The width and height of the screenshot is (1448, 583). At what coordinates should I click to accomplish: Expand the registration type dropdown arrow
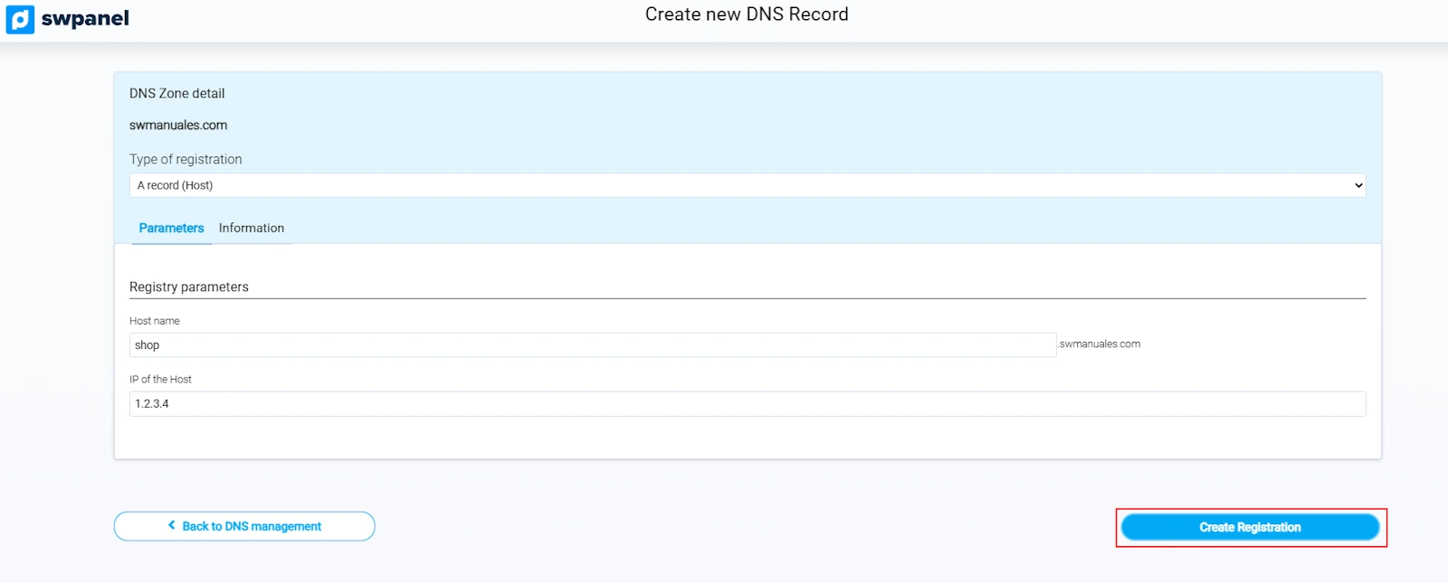[x=1357, y=185]
